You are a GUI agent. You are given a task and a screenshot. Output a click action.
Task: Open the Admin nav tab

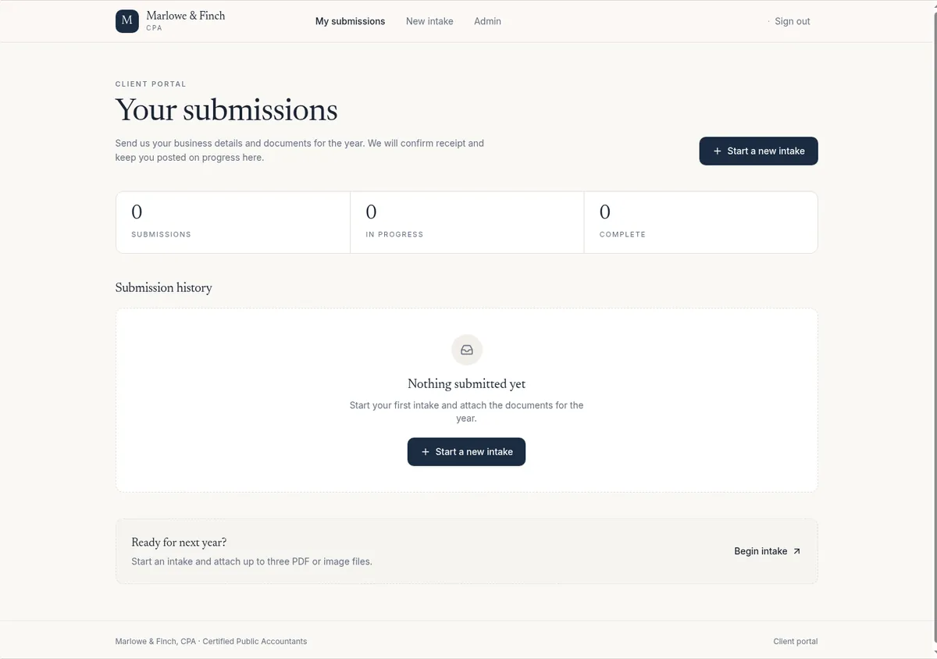(x=487, y=21)
